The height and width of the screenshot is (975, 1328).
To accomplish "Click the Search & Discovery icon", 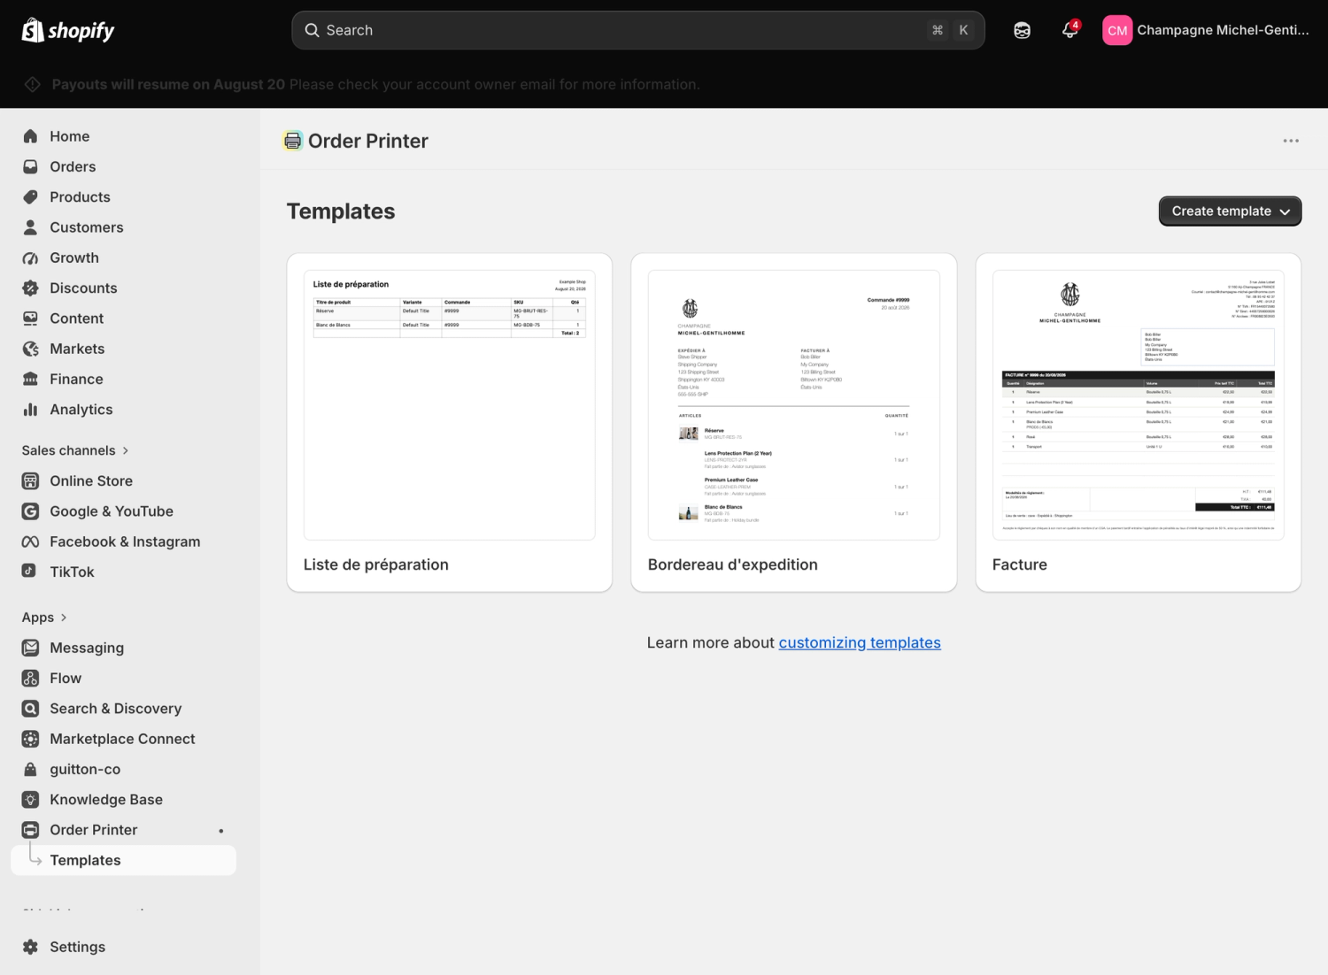I will click(30, 709).
